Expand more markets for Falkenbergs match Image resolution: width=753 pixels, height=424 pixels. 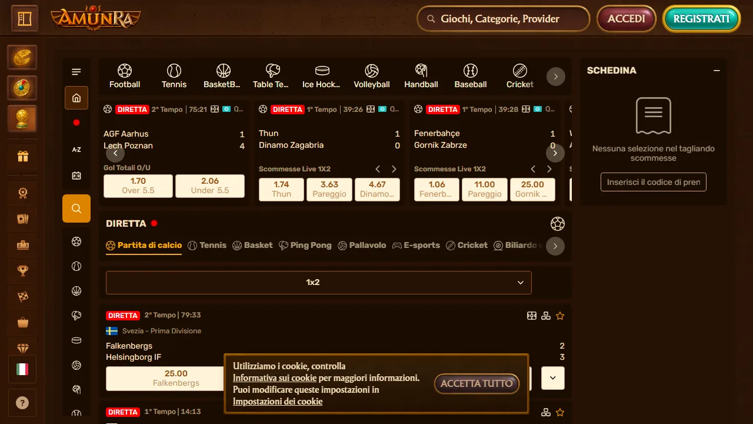coord(553,378)
